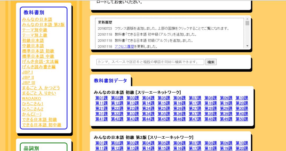
Task: Open 第05課 of みんなの日本語 初級 first edition
Action: pos(164,98)
